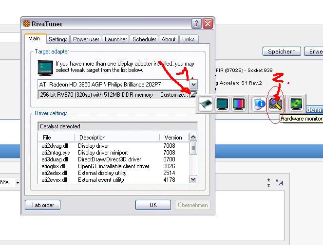Open the Scheduler tab

pos(144,39)
